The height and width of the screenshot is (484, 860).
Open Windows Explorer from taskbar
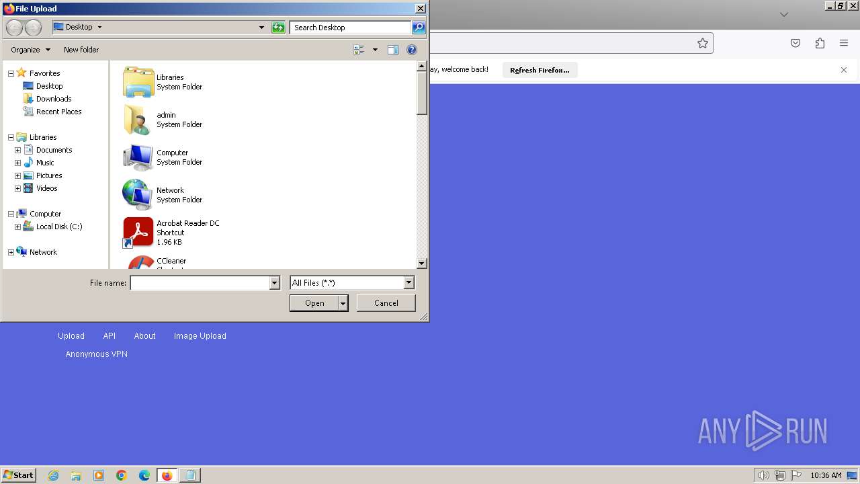pyautogui.click(x=76, y=475)
